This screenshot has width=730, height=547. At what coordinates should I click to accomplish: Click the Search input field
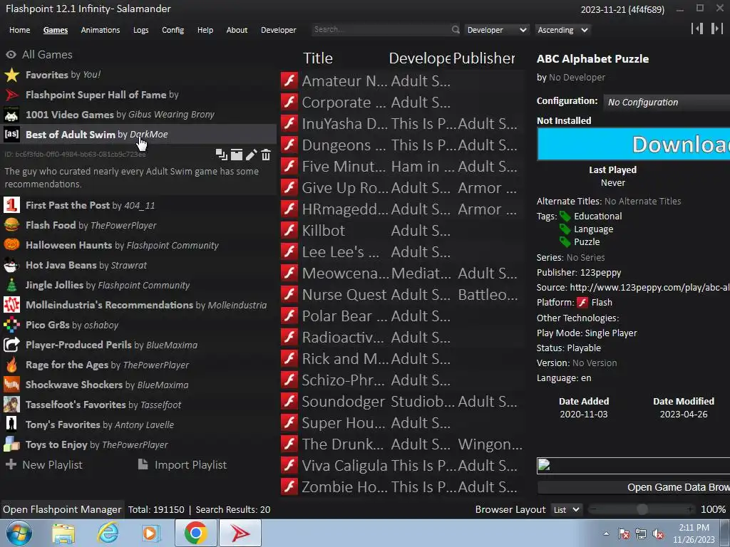[381, 30]
